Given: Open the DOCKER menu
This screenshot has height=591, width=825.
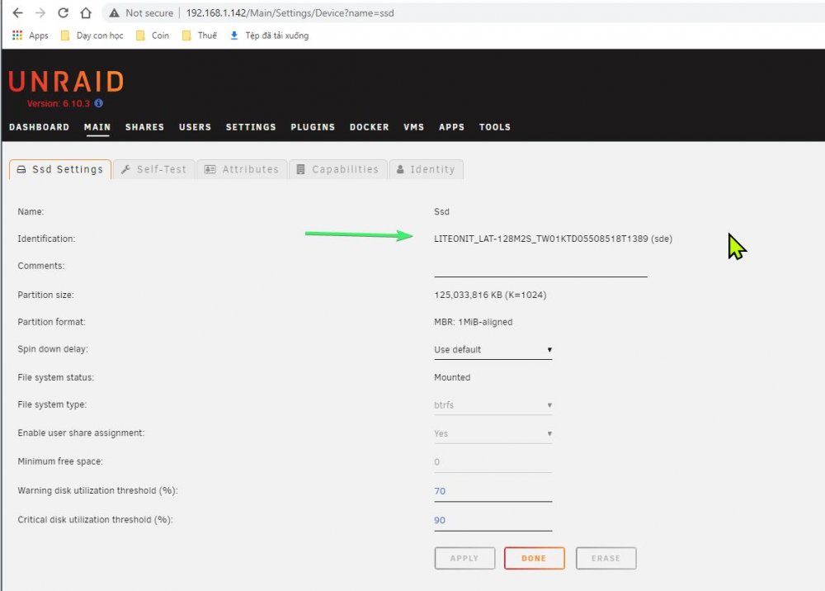Looking at the screenshot, I should pos(370,127).
